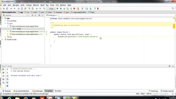Click the Cut scissors icon
Viewport: 176px width, 99px height.
click(19, 9)
